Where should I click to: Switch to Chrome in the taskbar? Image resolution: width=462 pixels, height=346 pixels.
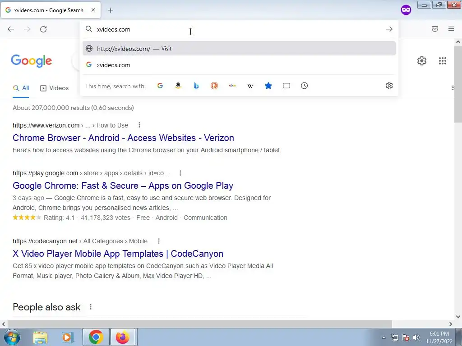coord(96,337)
